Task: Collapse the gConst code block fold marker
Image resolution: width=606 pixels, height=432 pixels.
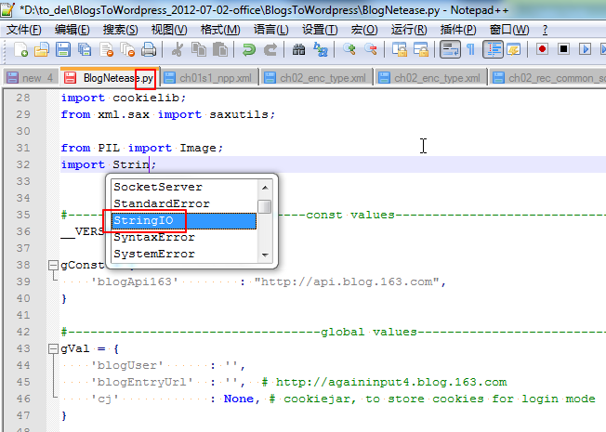Action: tap(53, 266)
